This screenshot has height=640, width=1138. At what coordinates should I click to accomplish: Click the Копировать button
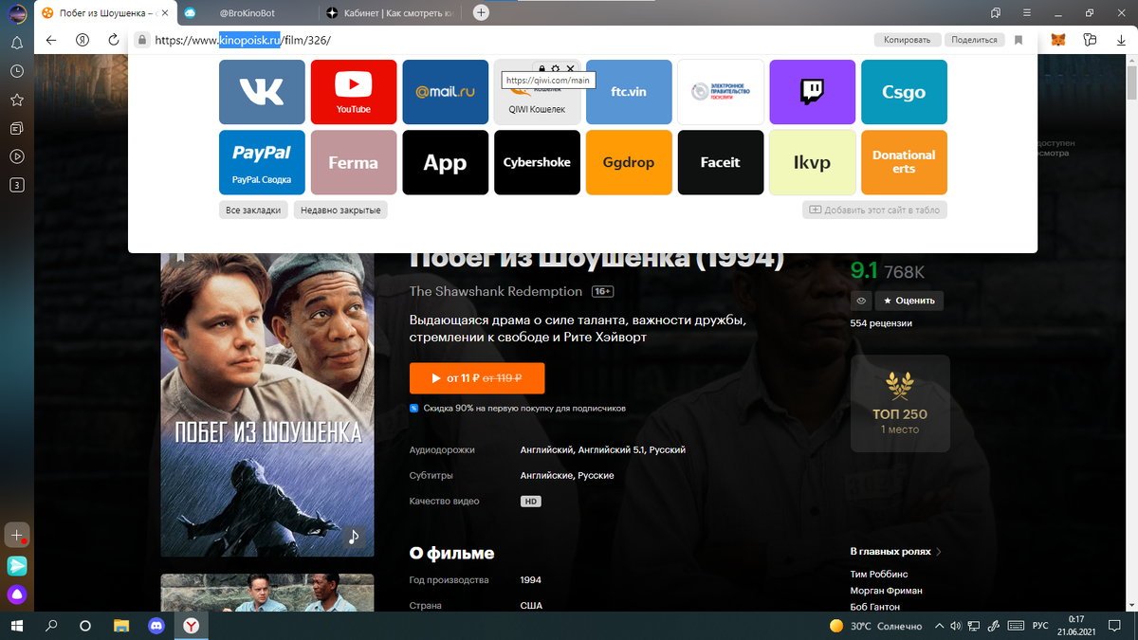click(x=908, y=40)
